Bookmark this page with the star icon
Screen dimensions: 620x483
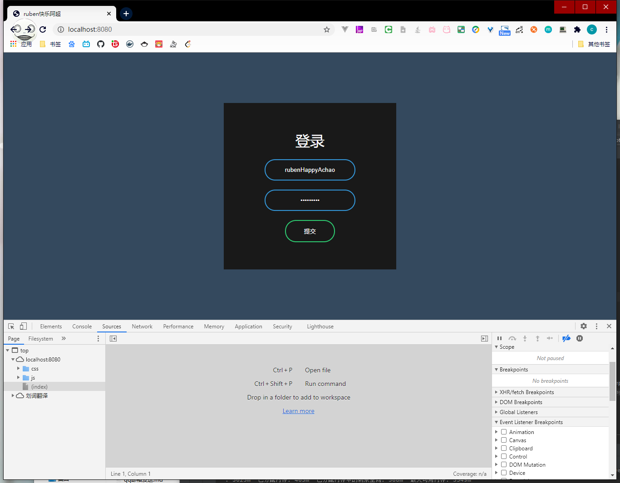click(x=327, y=29)
